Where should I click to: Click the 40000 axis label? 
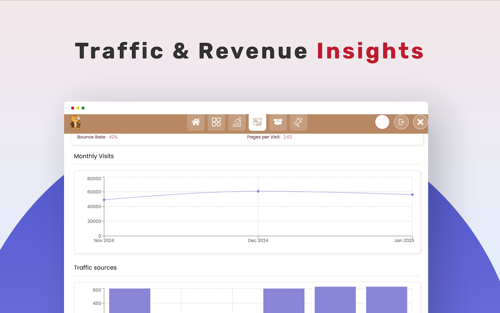click(x=94, y=207)
